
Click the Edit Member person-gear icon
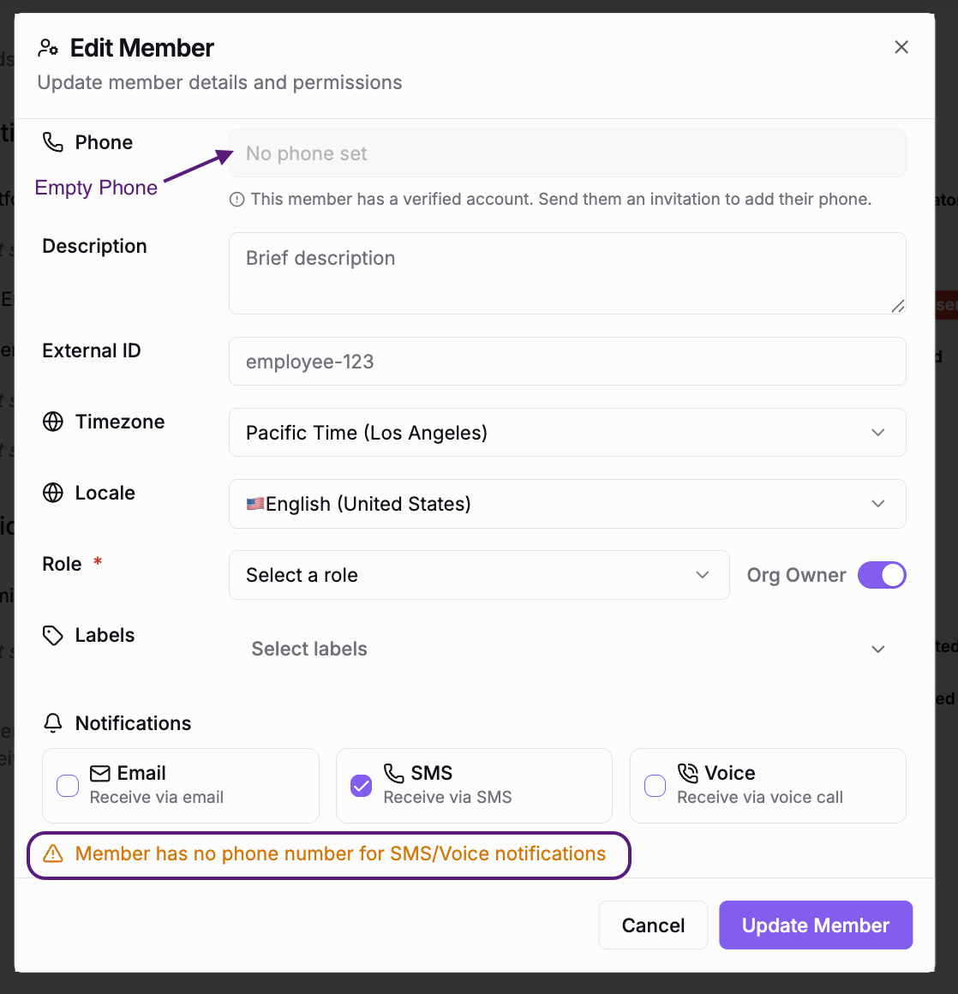[x=48, y=48]
